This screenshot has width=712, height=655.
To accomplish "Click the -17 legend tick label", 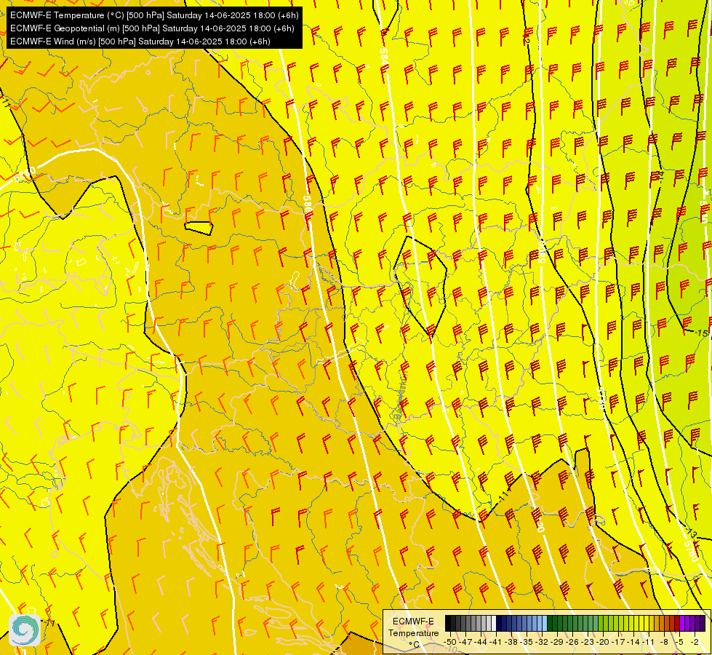I will [618, 642].
